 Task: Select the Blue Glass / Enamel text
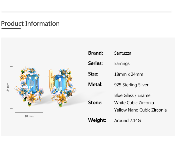(133, 95)
